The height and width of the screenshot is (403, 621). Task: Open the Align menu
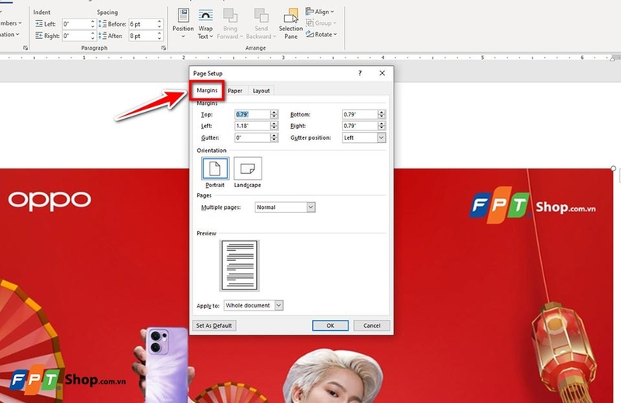[320, 12]
